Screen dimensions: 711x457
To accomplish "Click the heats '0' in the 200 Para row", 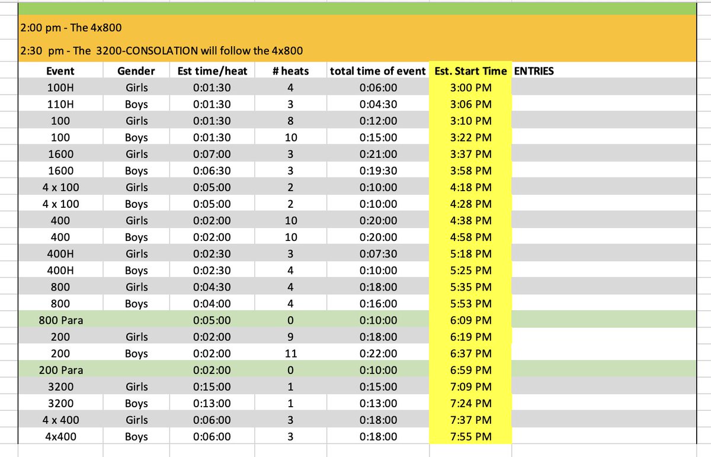I will (x=290, y=370).
